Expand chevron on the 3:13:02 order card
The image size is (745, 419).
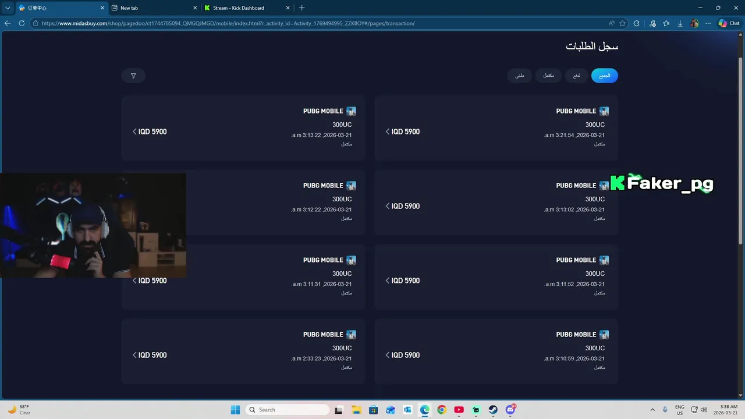[388, 206]
